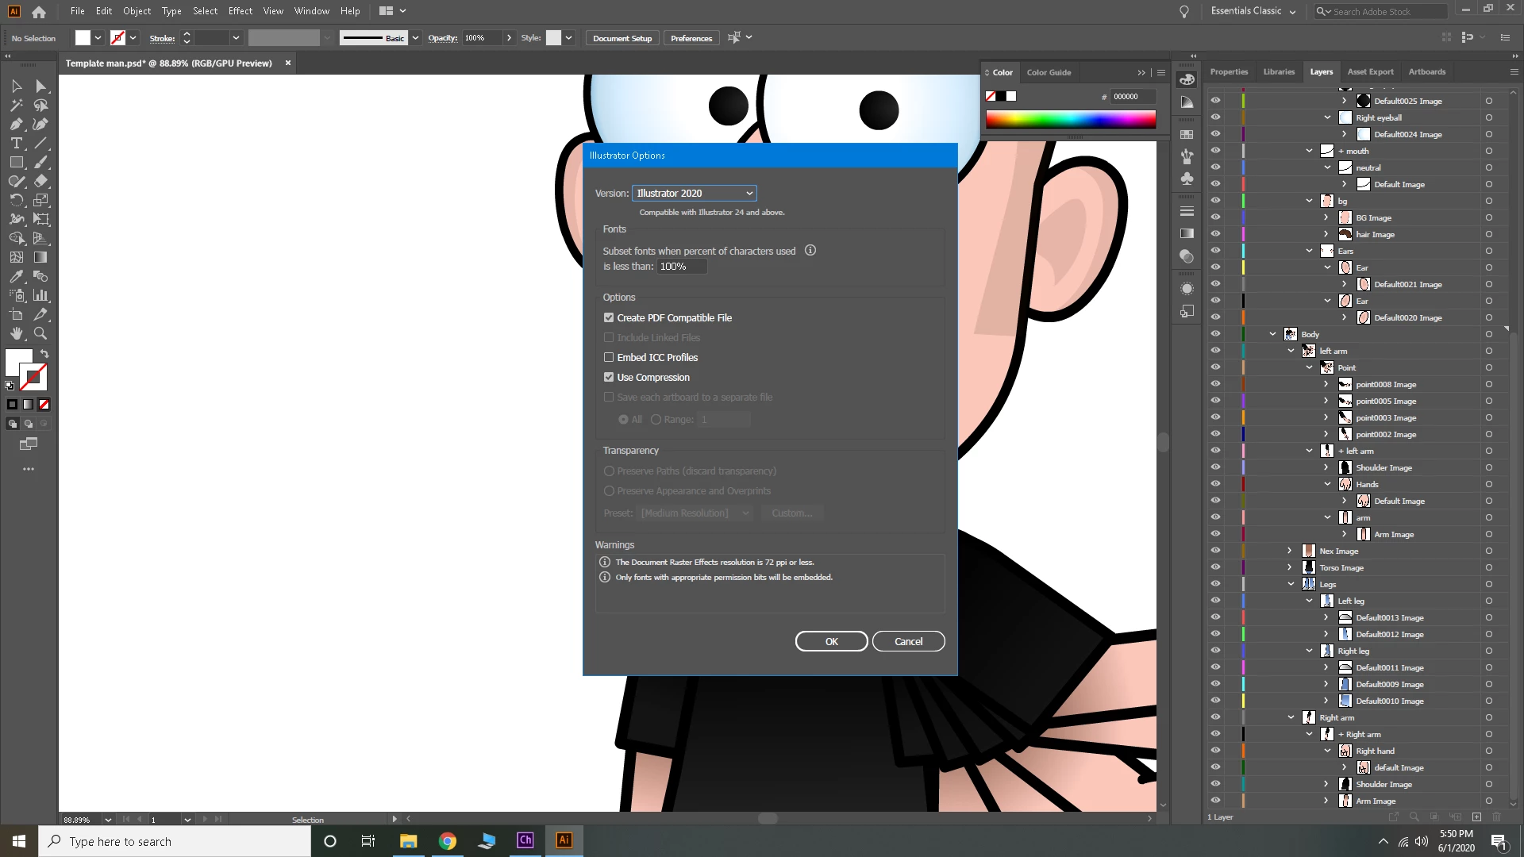
Task: Hide the Torso Image layer
Action: [x=1215, y=567]
